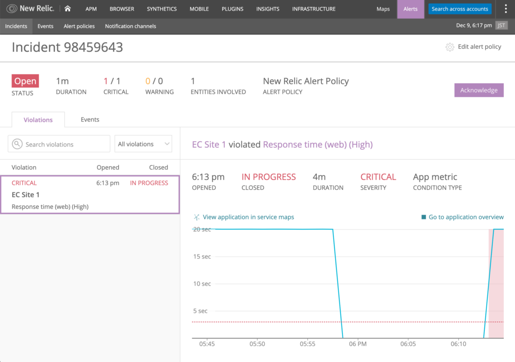Image resolution: width=515 pixels, height=362 pixels.
Task: Open SYNTHETICS in top navigation
Action: coord(161,9)
